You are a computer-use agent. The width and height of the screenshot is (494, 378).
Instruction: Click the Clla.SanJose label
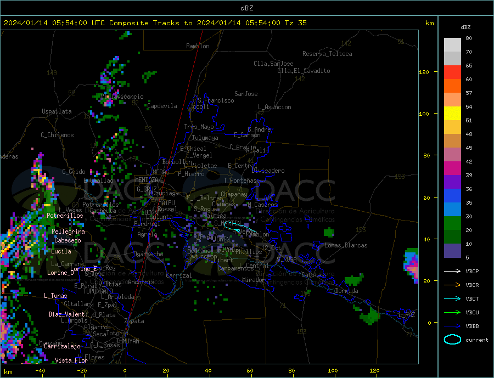tap(273, 64)
